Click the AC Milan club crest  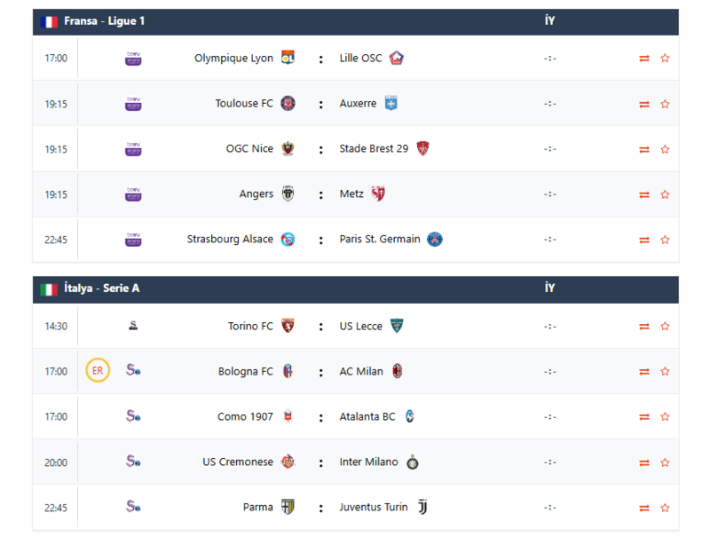[x=398, y=372]
